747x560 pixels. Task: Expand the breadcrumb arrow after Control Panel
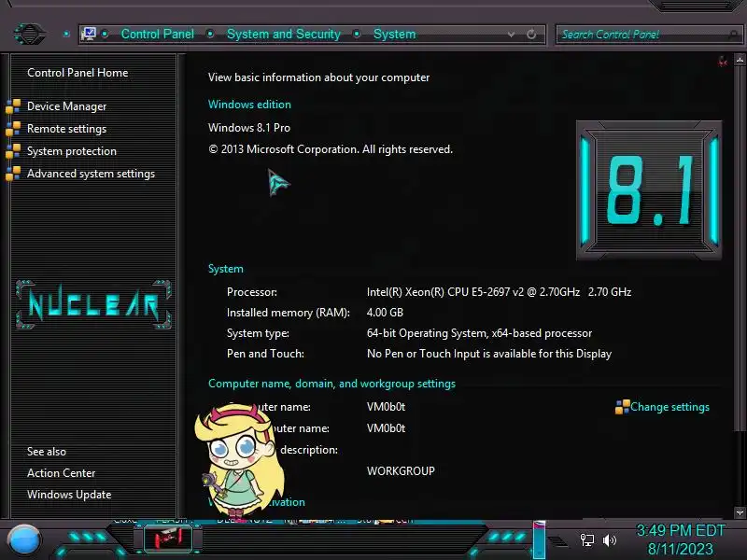coord(210,34)
